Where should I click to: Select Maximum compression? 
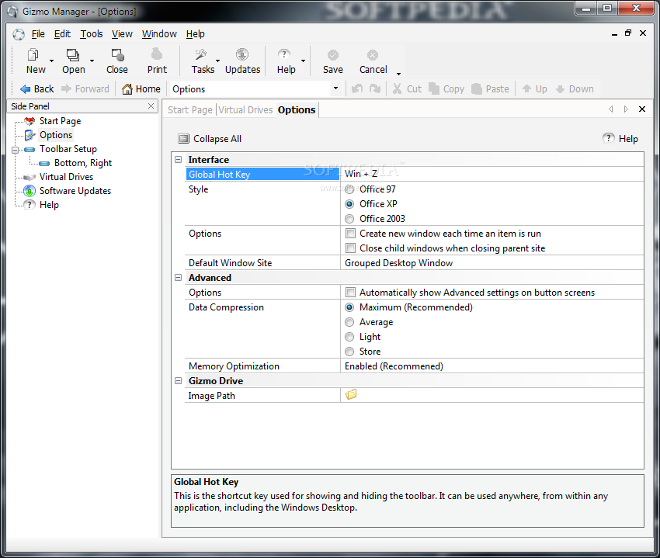349,307
